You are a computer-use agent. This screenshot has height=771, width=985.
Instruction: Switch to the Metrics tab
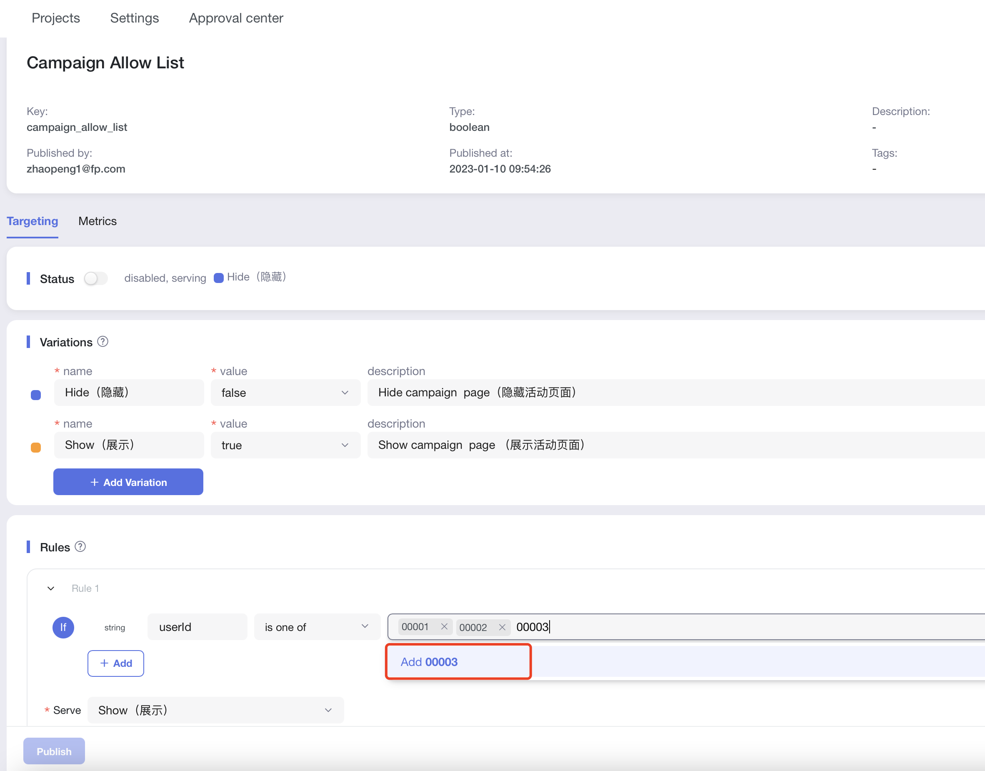[x=97, y=221]
